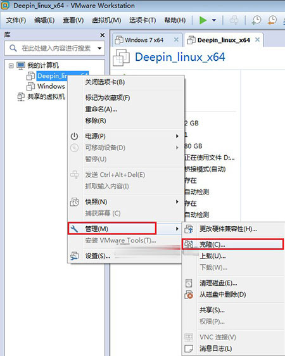Click the wrench icon beside 管理(M)
This screenshot has width=285, height=356.
click(x=74, y=229)
